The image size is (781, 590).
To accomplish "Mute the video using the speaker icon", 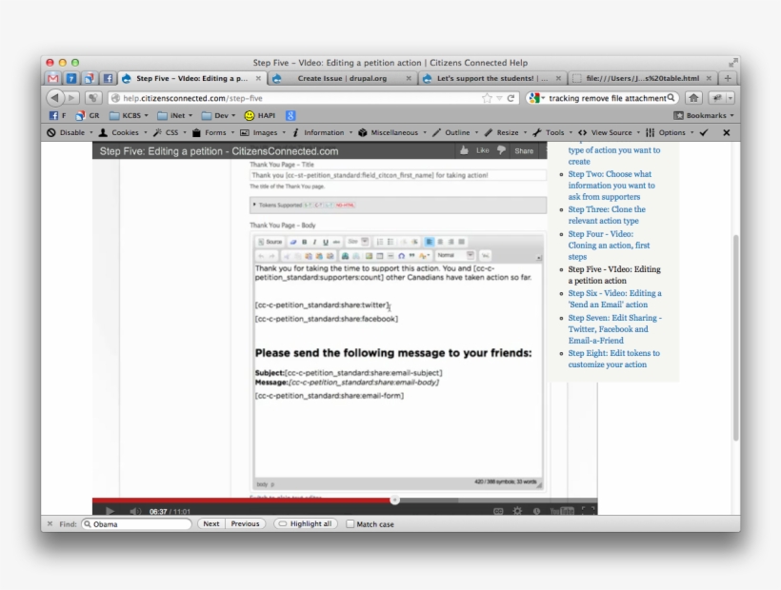I will tap(134, 511).
